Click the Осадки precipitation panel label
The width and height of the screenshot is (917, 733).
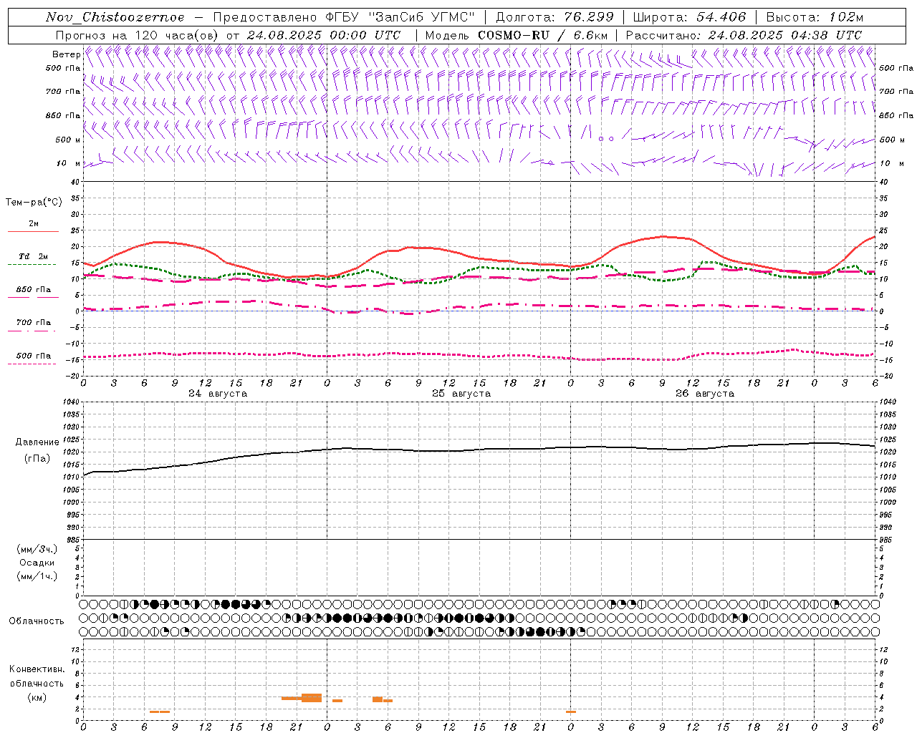click(37, 563)
